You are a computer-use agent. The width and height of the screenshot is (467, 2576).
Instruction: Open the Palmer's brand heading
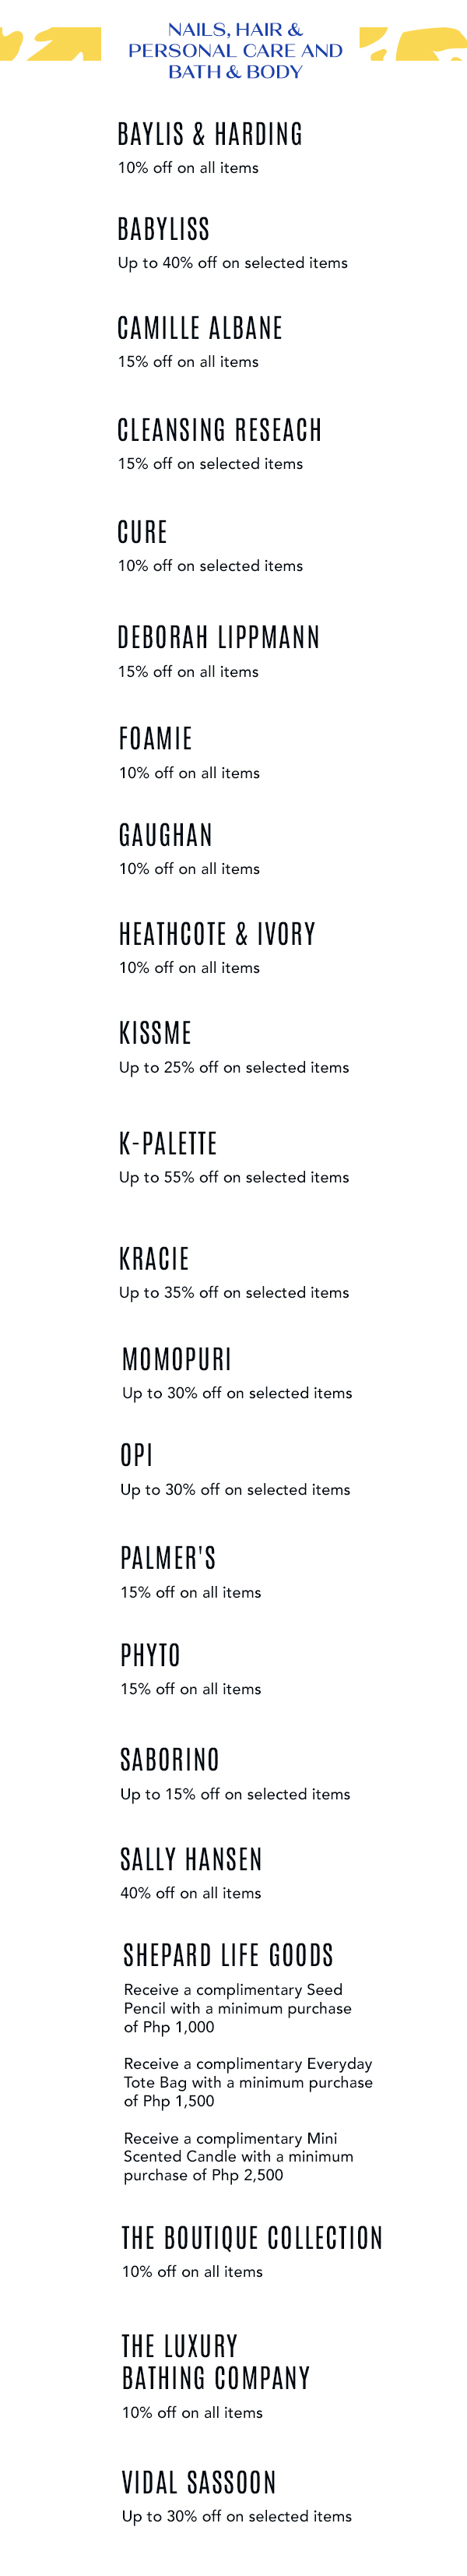click(x=168, y=1558)
